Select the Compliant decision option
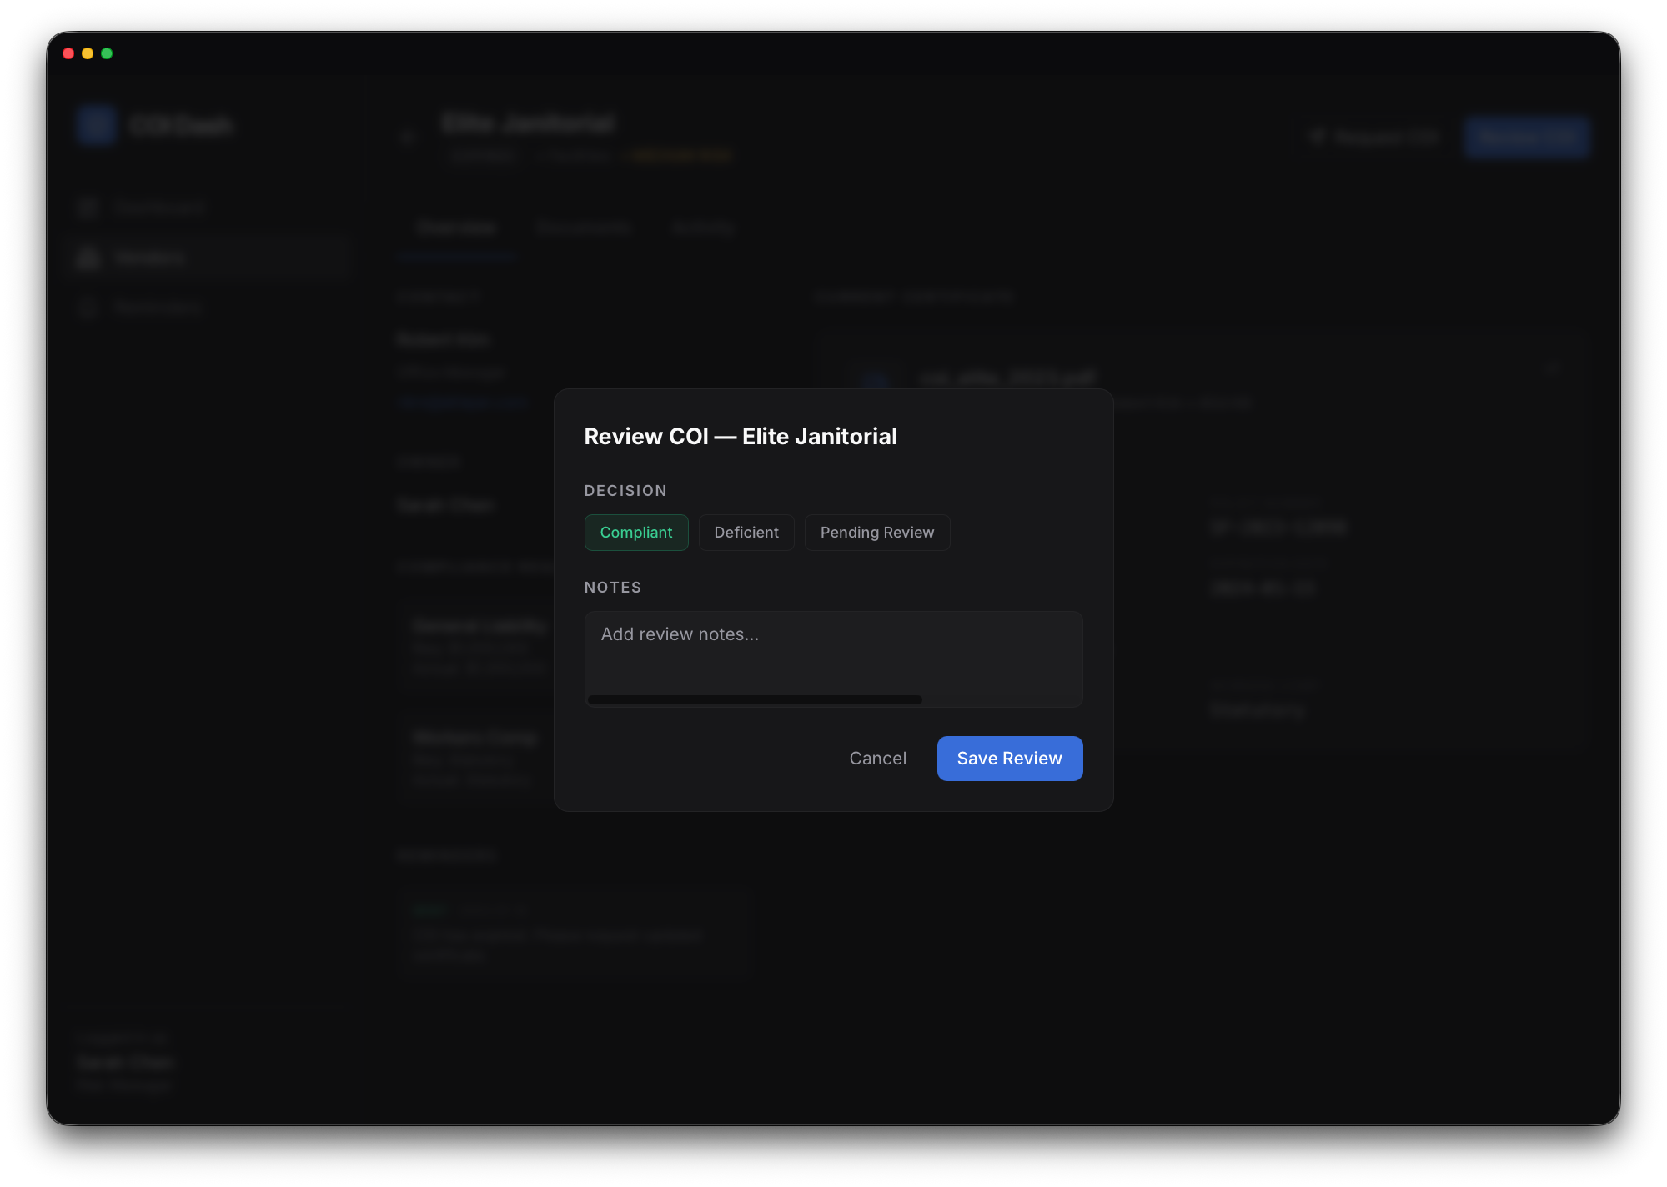The height and width of the screenshot is (1187, 1667). [x=636, y=532]
